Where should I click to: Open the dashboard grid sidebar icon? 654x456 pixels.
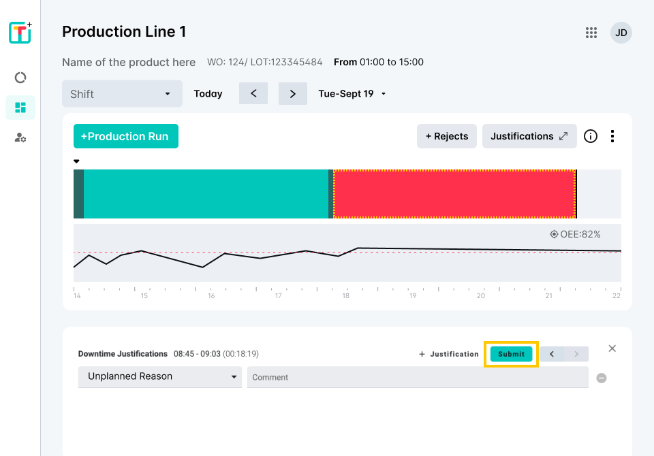tap(20, 108)
